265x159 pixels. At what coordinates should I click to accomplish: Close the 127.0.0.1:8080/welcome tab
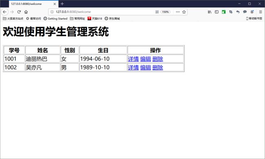coord(55,4)
